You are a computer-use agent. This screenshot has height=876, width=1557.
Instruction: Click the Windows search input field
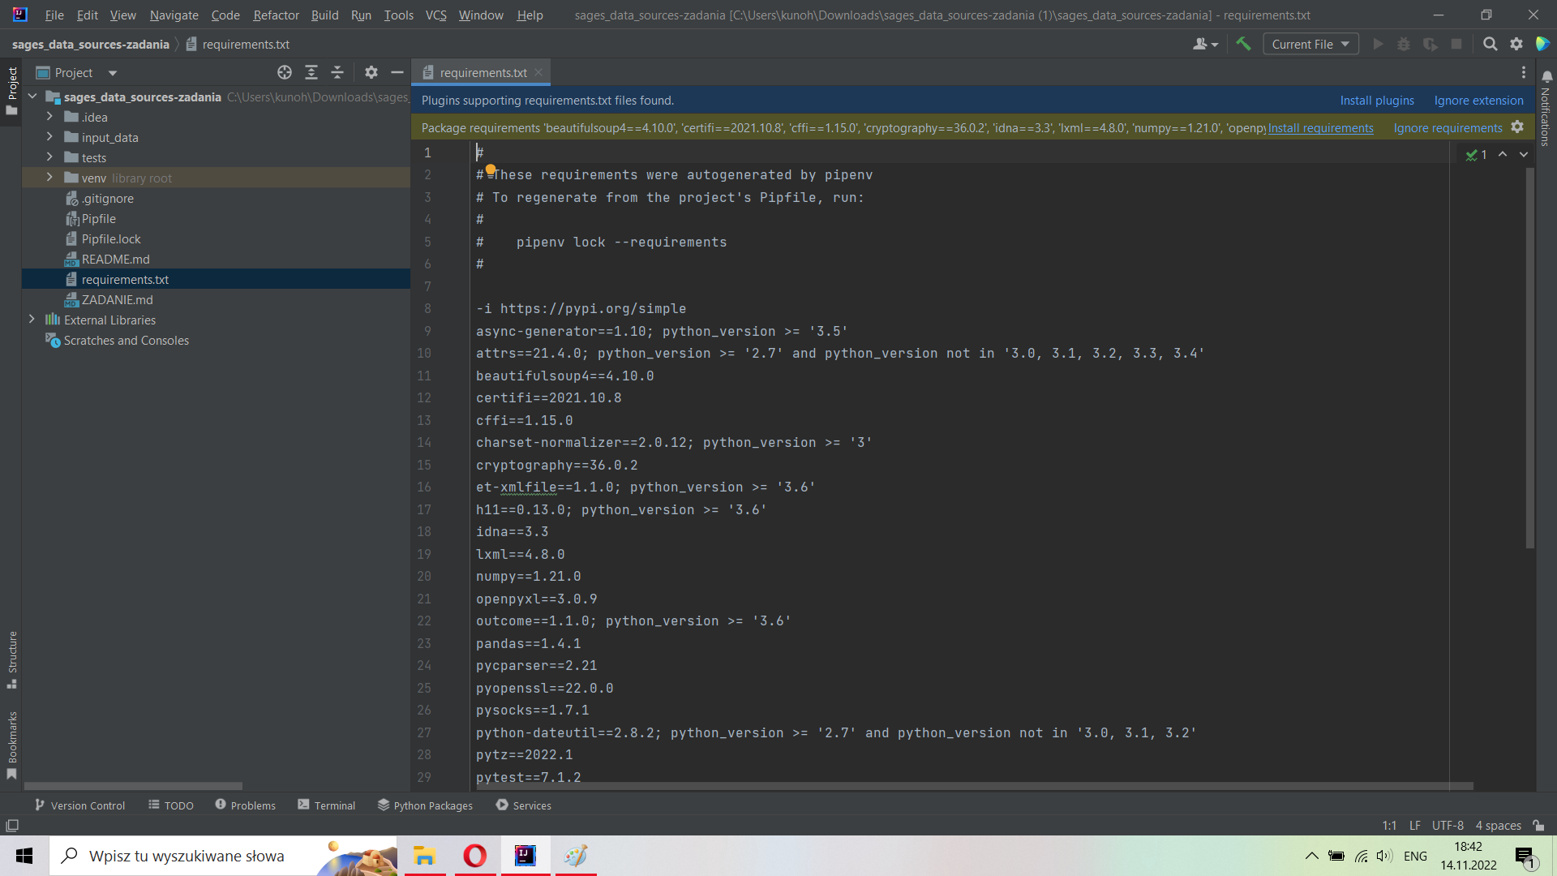[187, 856]
